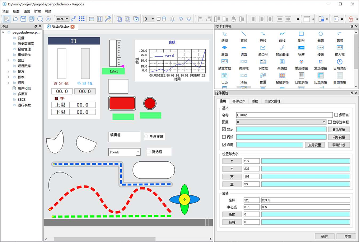359x242 pixels.
Task: Select the 报警表格 alarm table control
Action: tap(282, 76)
